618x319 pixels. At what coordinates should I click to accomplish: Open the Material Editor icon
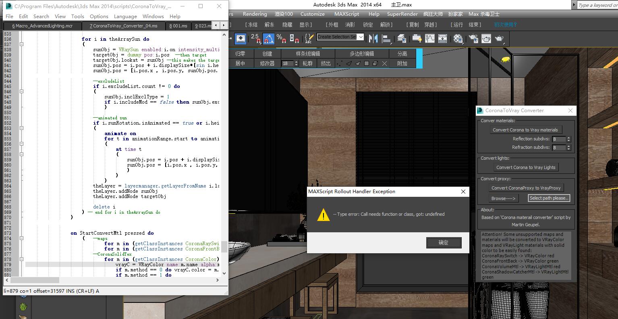458,39
